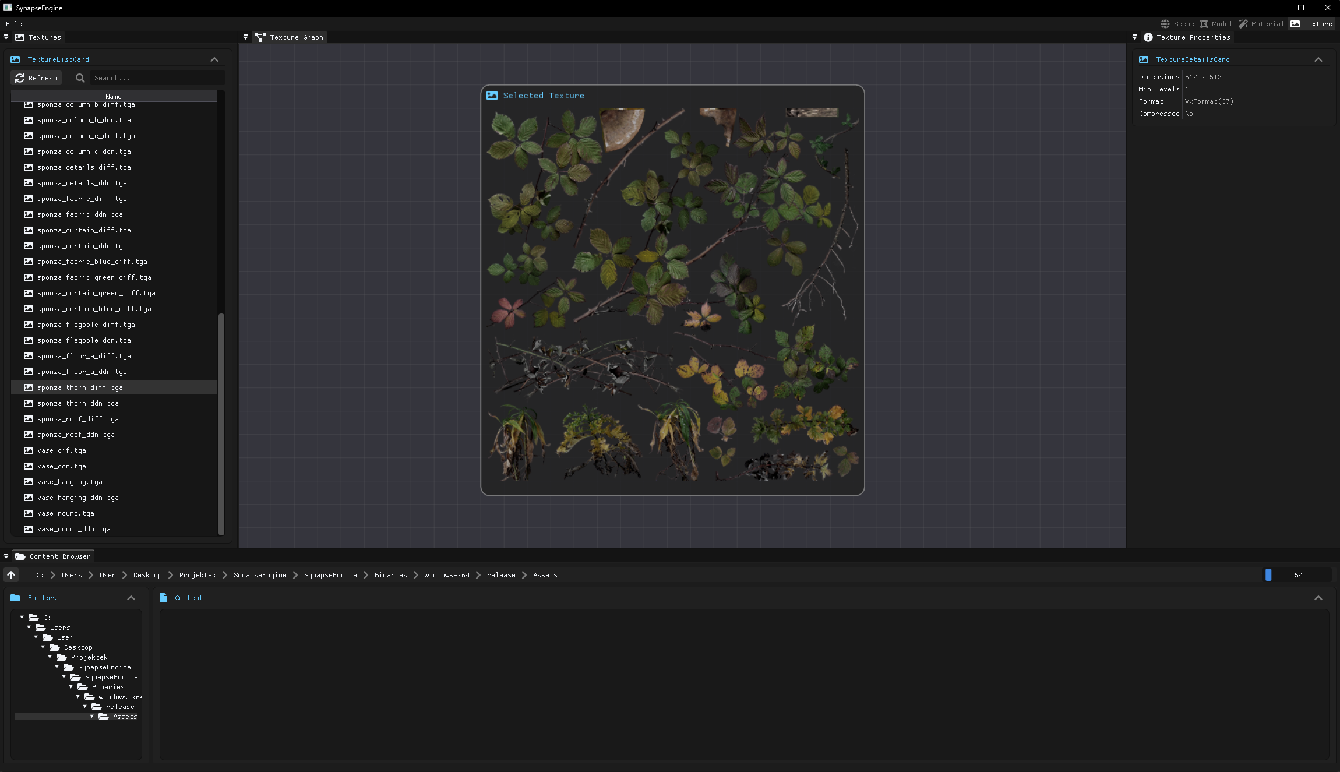Adjust the thumbnail size slider at 54
The image size is (1340, 772).
point(1297,575)
